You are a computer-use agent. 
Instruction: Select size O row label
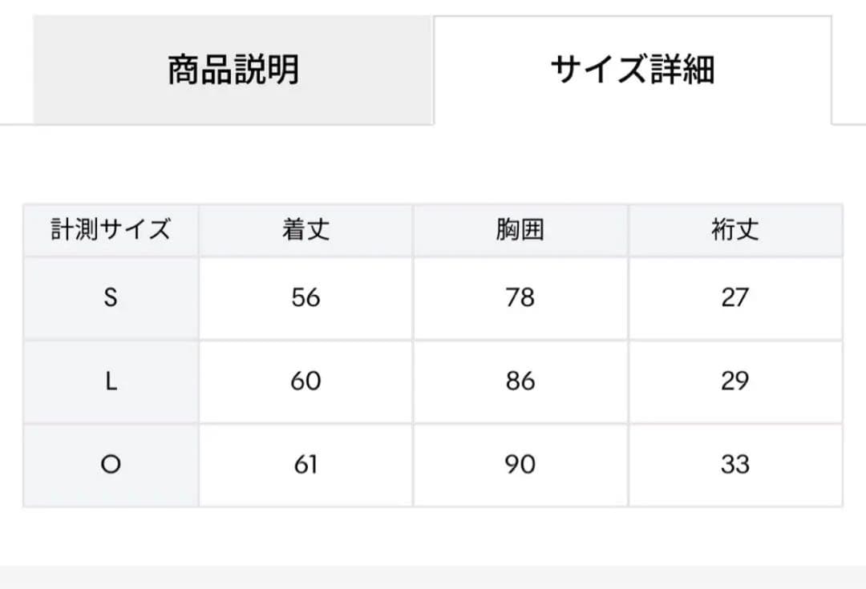tap(110, 464)
